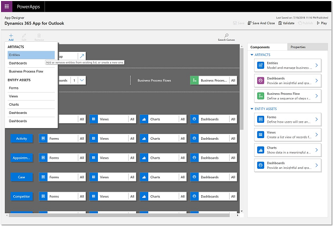
Task: Open the app launcher waffle icon
Action: (x=6, y=6)
